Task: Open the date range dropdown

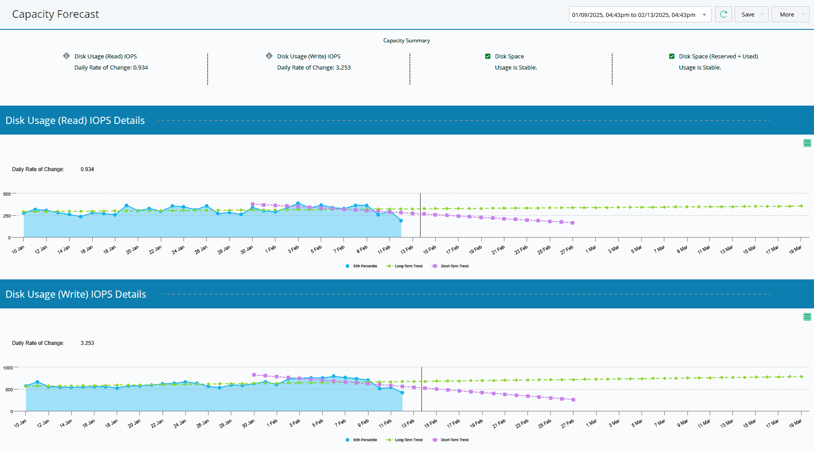Action: (640, 14)
